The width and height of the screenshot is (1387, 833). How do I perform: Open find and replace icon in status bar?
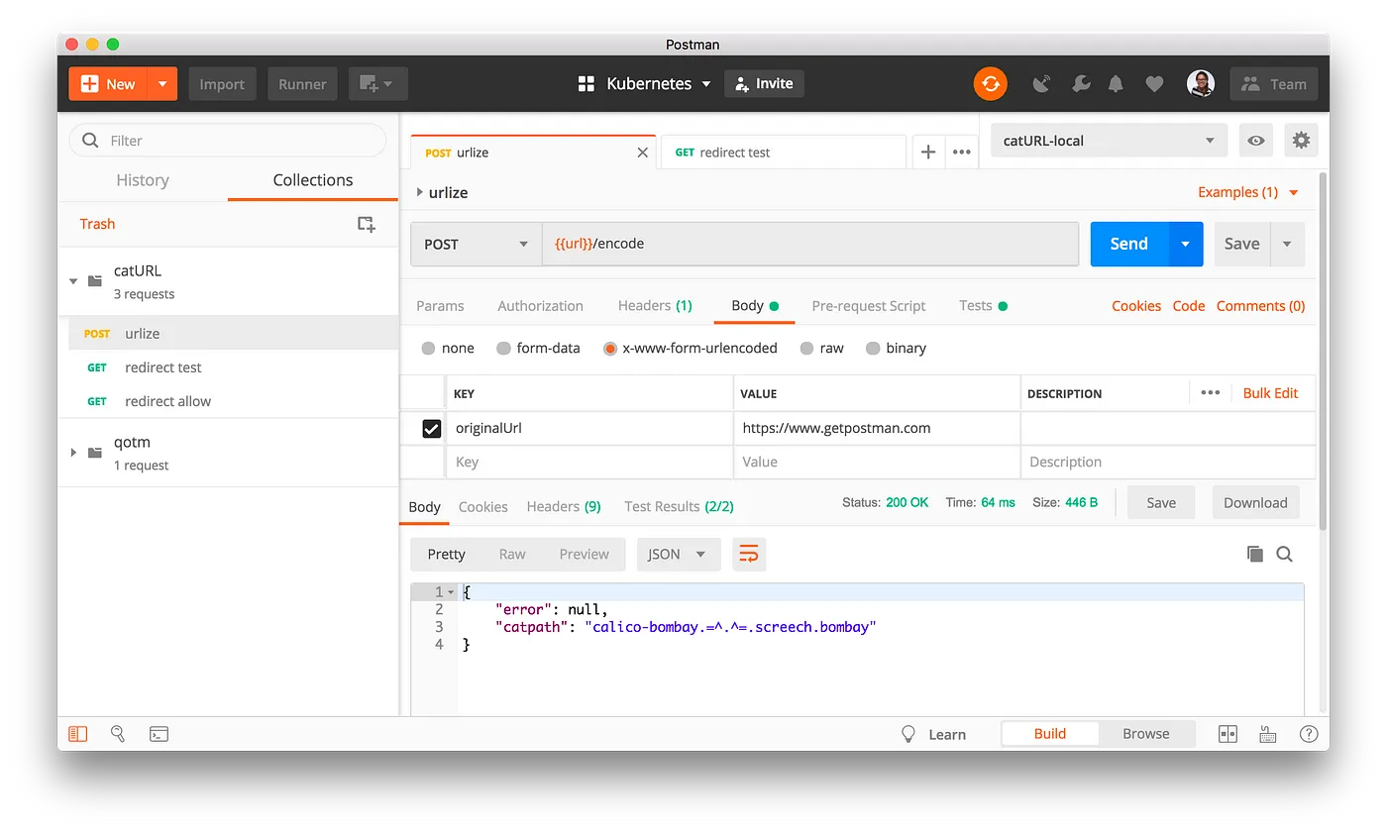click(x=118, y=733)
